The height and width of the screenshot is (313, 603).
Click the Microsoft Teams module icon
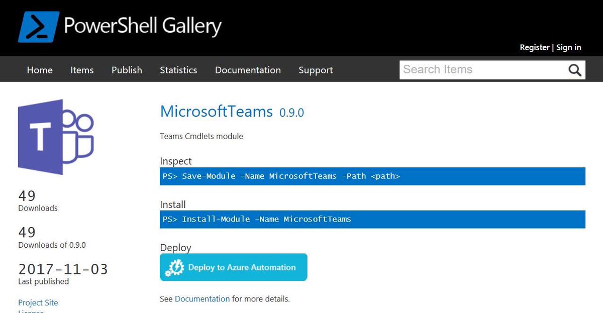[56, 137]
